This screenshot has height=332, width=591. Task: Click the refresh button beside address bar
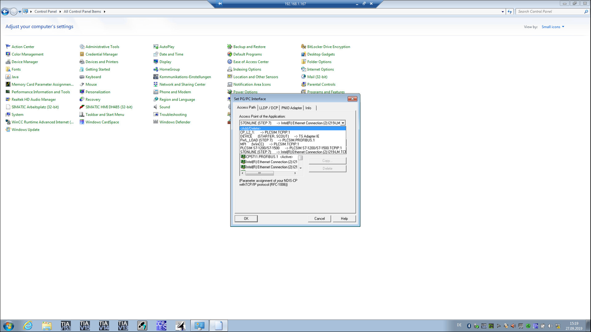pos(510,12)
